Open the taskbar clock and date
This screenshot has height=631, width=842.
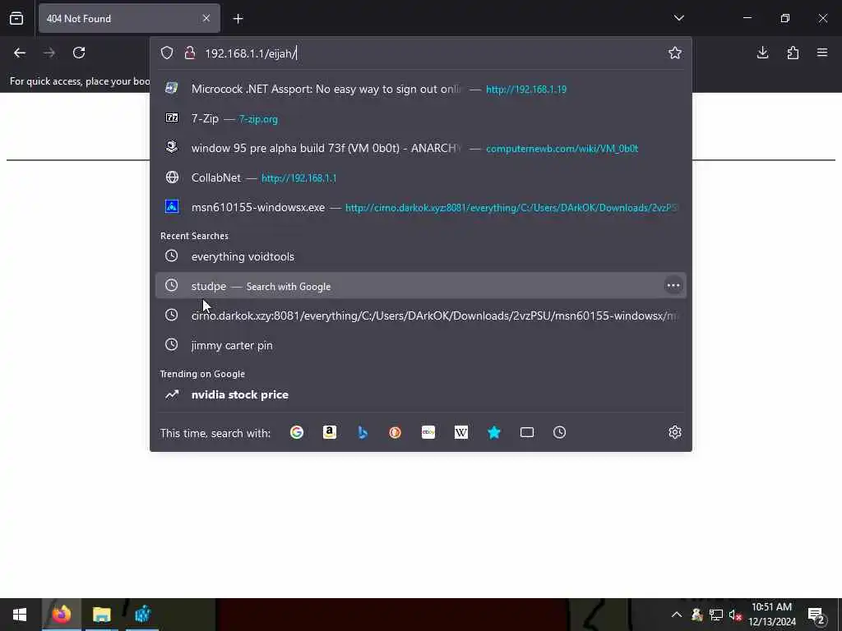pyautogui.click(x=771, y=615)
